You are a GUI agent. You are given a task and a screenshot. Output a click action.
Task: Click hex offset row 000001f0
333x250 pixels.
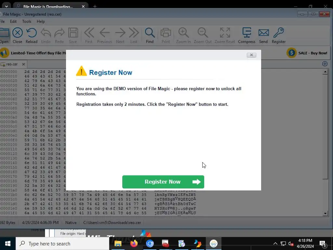pyautogui.click(x=8, y=213)
